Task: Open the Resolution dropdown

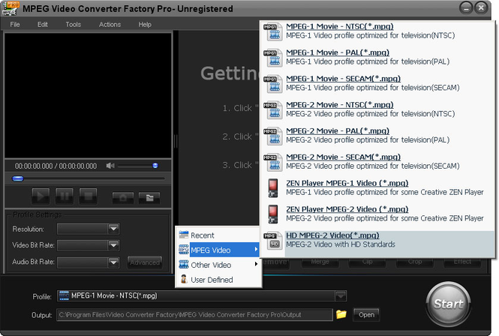Action: (113, 229)
